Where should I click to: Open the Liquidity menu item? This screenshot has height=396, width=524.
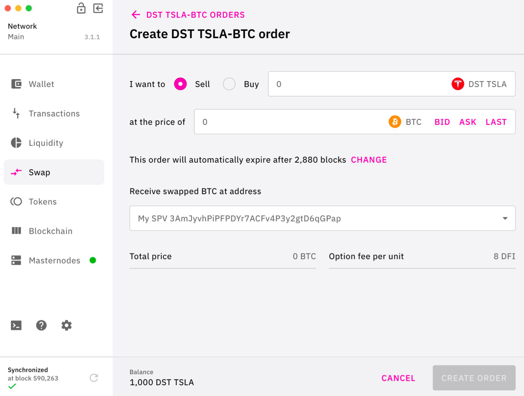[54, 143]
